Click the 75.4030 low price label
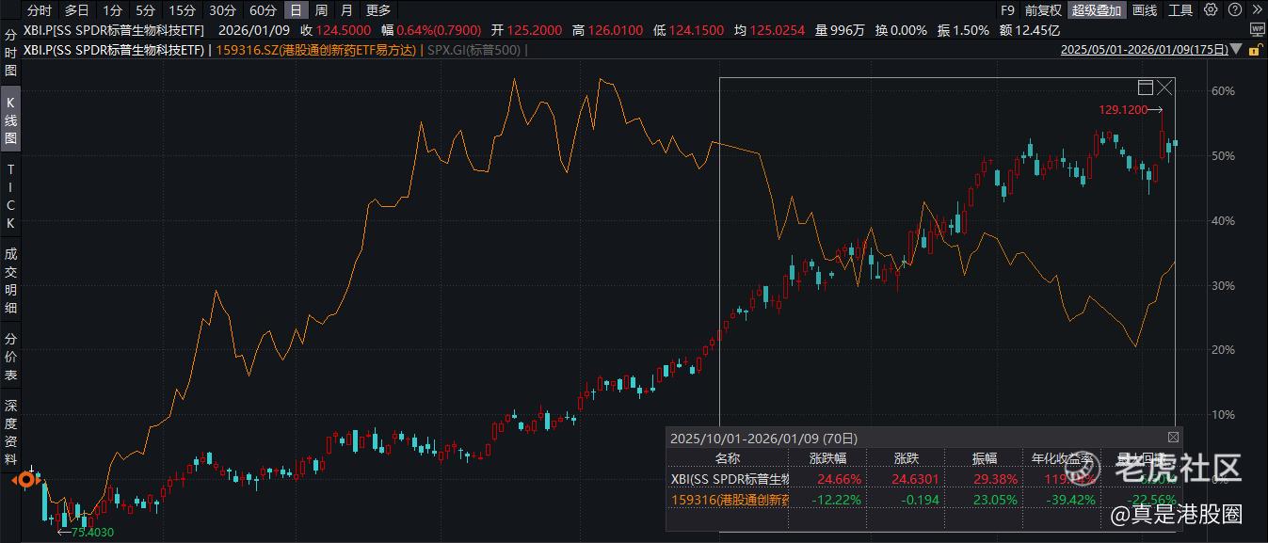The width and height of the screenshot is (1268, 543). pos(92,532)
